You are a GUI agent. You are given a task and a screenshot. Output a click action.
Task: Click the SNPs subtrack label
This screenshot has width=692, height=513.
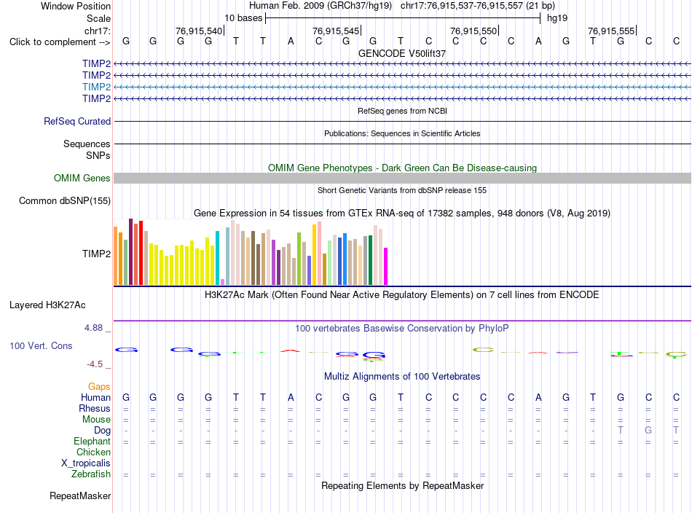click(98, 155)
